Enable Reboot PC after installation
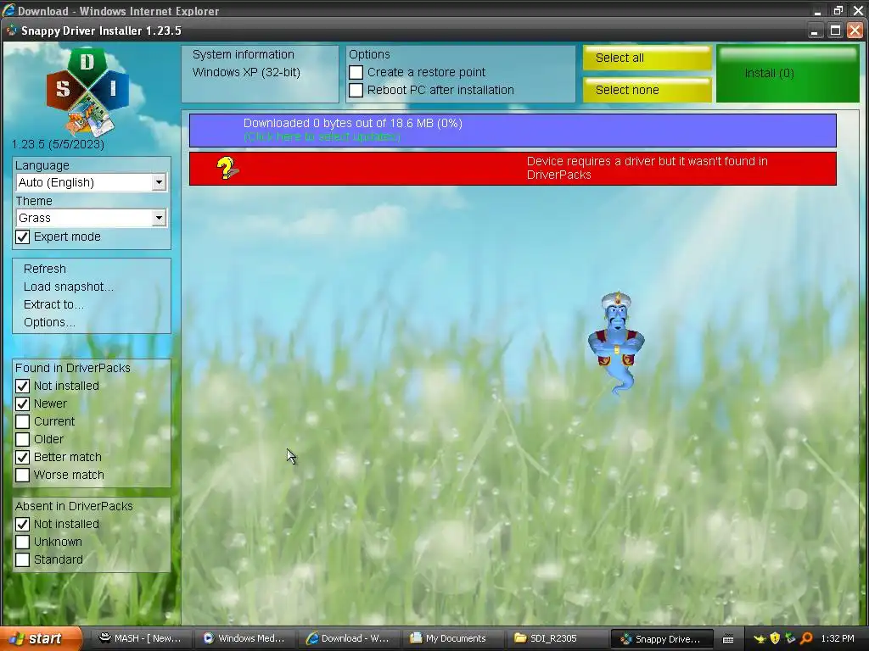This screenshot has width=869, height=651. coord(356,90)
